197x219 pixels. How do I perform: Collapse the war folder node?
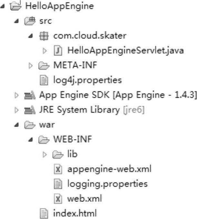click(16, 125)
